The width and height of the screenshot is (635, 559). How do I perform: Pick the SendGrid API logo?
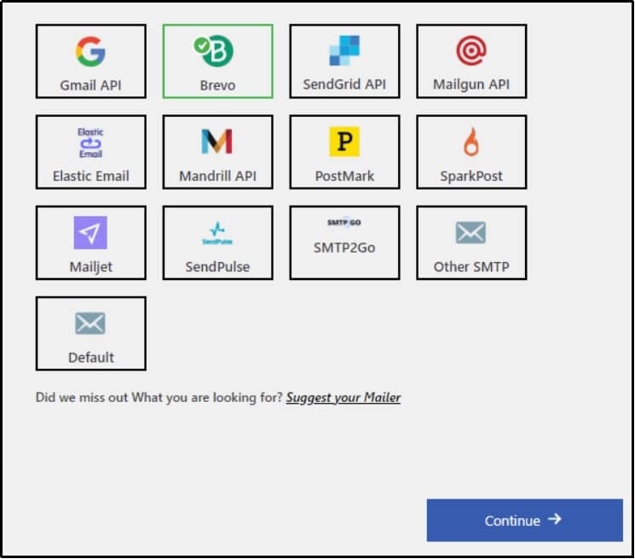(x=344, y=50)
